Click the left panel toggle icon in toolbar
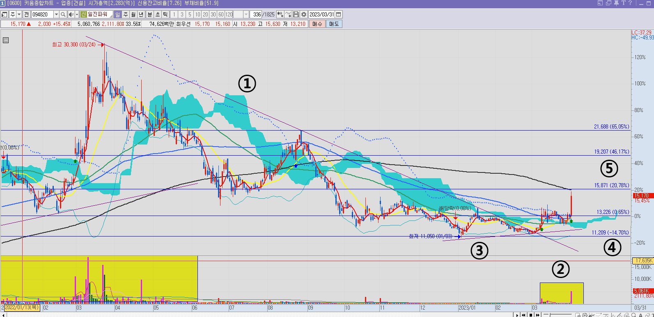Viewport: 654px width, 317px height. pyautogui.click(x=4, y=14)
